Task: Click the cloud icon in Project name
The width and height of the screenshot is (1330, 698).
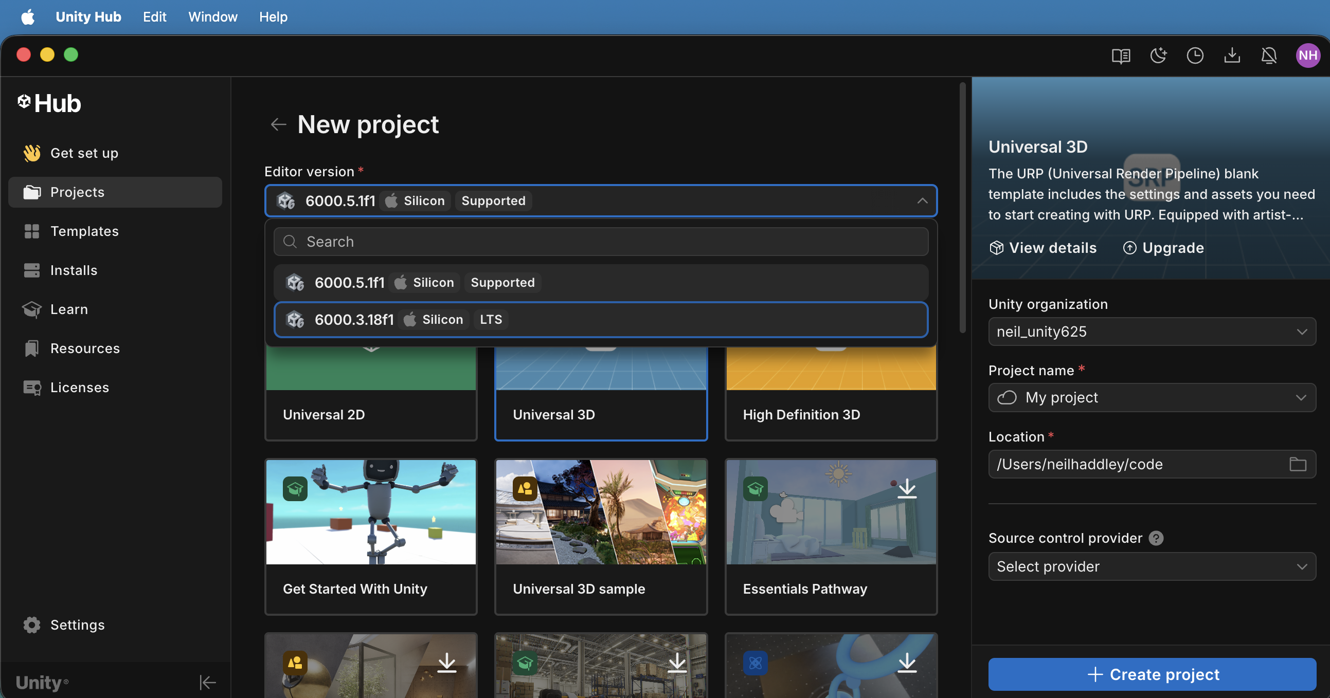Action: click(1007, 397)
